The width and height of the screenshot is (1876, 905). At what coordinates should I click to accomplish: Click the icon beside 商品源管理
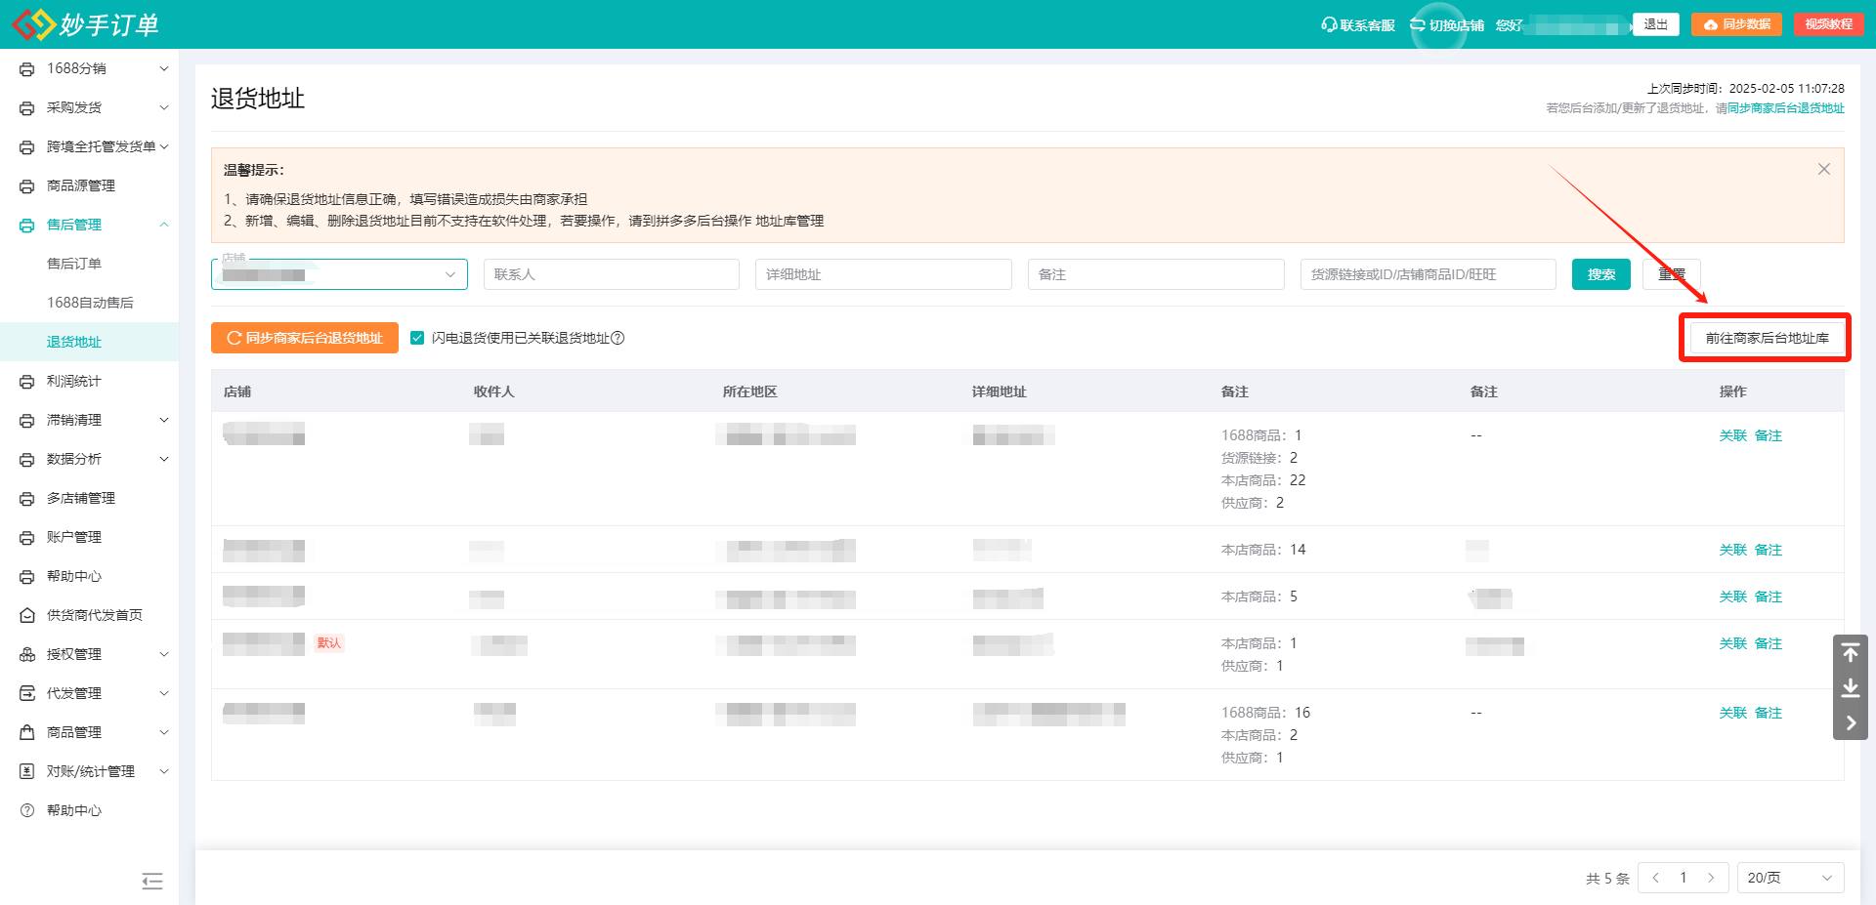pyautogui.click(x=27, y=186)
